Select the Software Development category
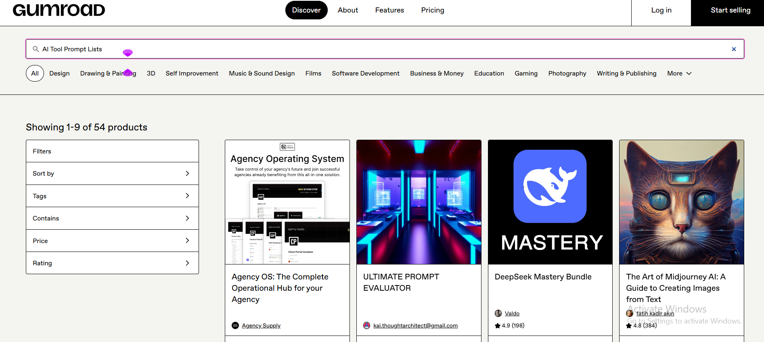Image resolution: width=764 pixels, height=342 pixels. (x=366, y=73)
